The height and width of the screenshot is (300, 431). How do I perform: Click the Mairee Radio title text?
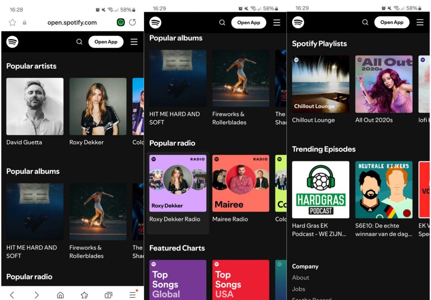tap(230, 219)
